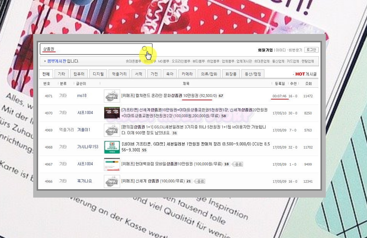Open the 업체게시판 link
This screenshot has width=367, height=238.
[244, 61]
